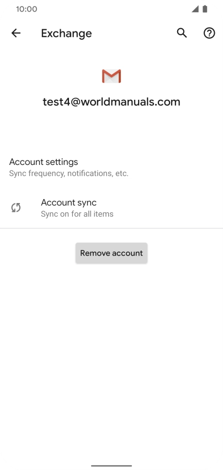Tap empty area below Remove account button
Viewport: 223px width, 470px height.
pyautogui.click(x=112, y=360)
